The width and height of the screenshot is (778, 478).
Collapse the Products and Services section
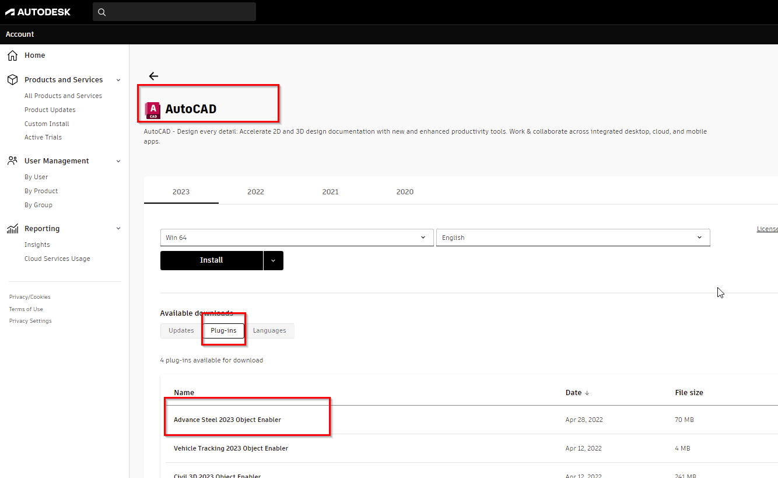pyautogui.click(x=118, y=80)
